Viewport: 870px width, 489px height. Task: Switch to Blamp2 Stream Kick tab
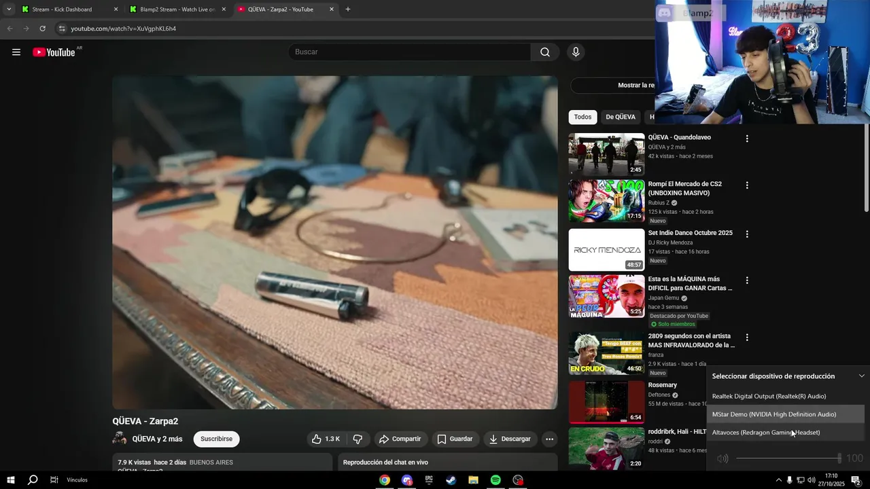click(177, 10)
